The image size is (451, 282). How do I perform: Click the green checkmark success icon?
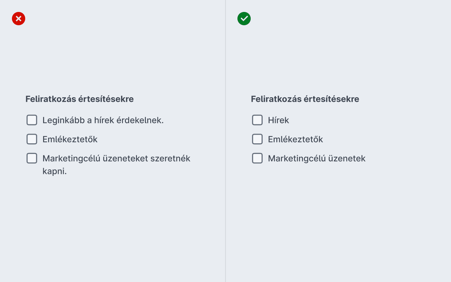(x=244, y=19)
